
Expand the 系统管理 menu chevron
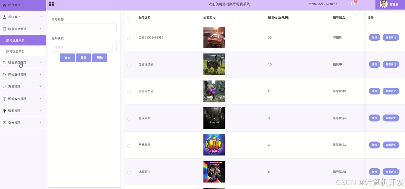(41, 86)
